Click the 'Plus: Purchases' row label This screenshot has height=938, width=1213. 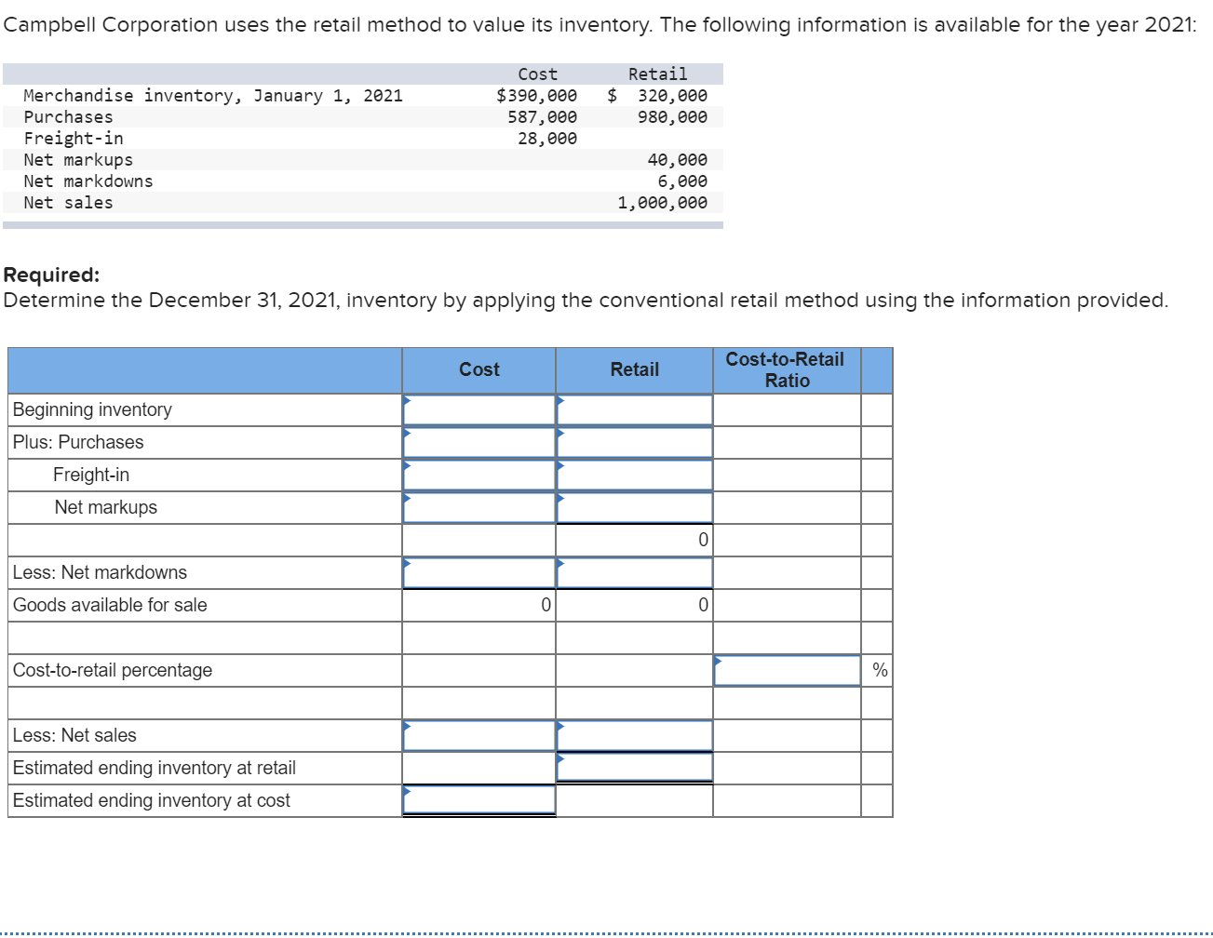pos(78,442)
